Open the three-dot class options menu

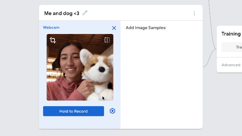coord(194,13)
